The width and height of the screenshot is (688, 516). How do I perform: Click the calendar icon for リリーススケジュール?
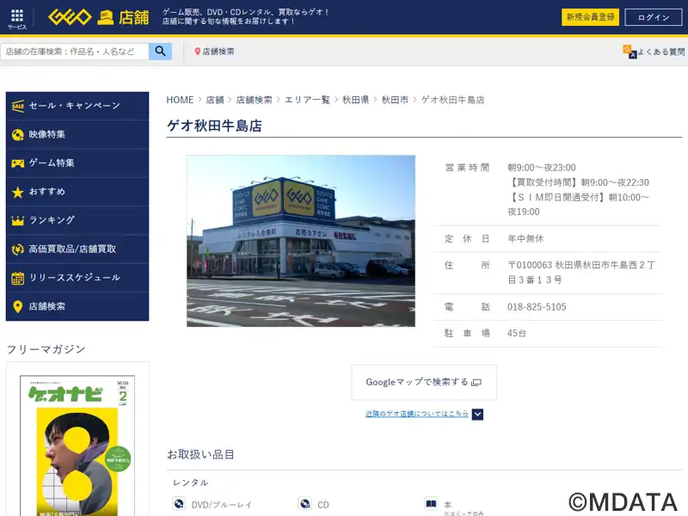tap(17, 278)
